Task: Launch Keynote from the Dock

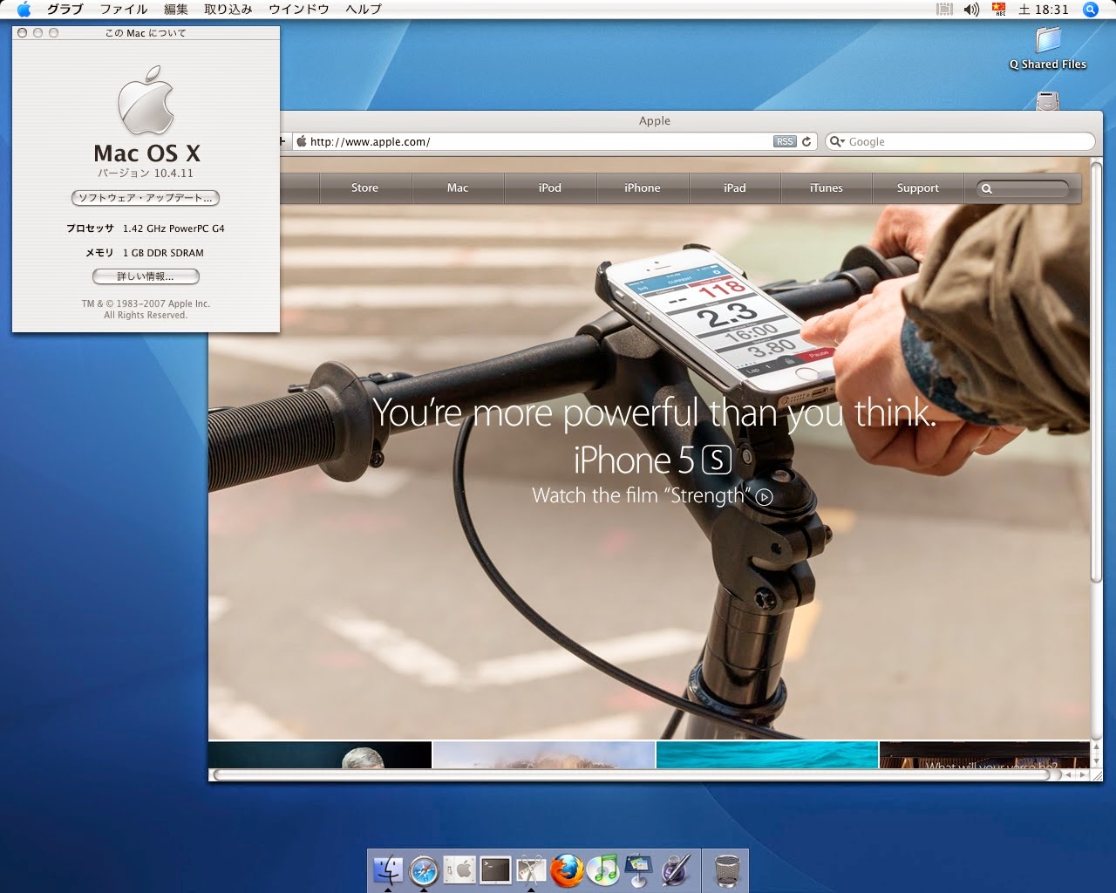Action: click(639, 869)
